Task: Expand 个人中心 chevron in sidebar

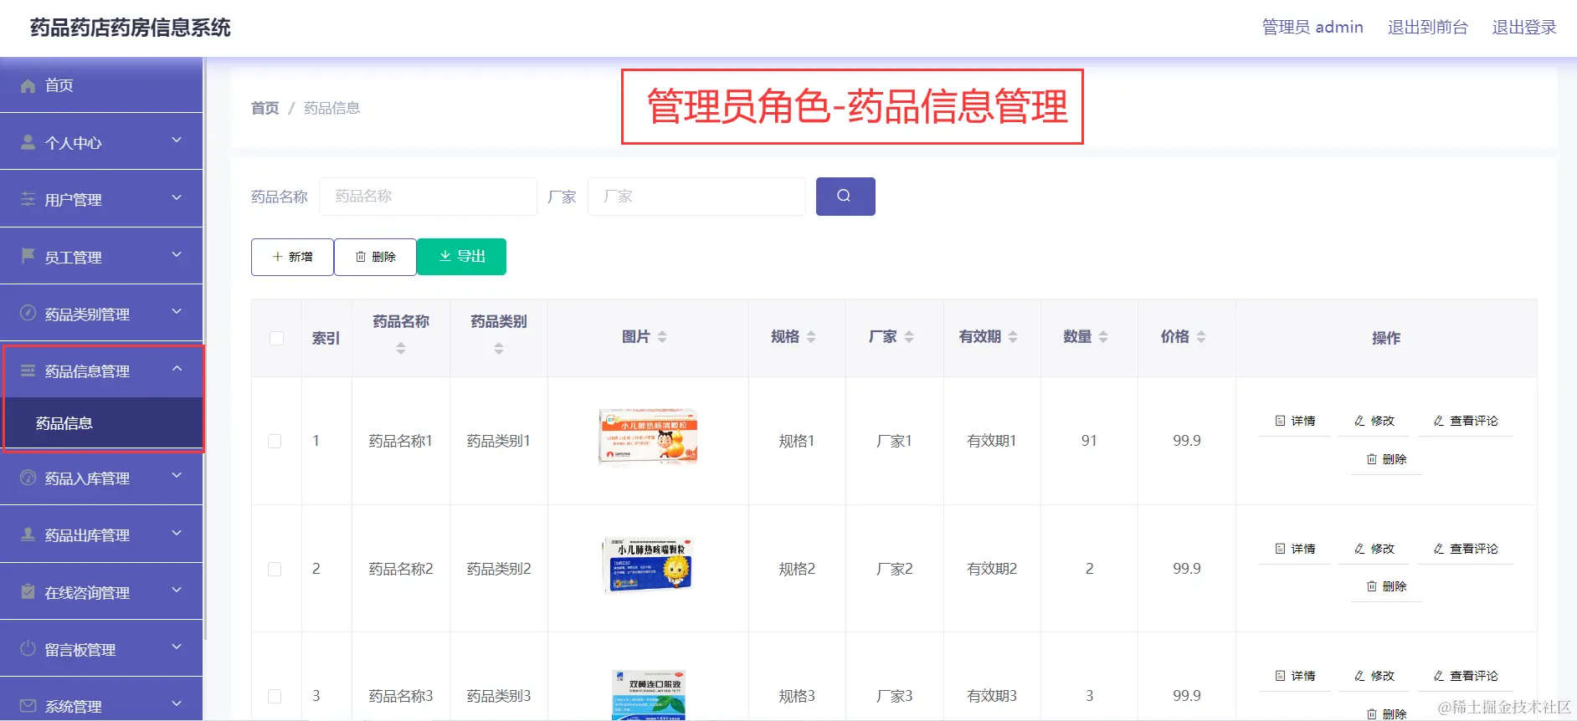Action: 177,141
